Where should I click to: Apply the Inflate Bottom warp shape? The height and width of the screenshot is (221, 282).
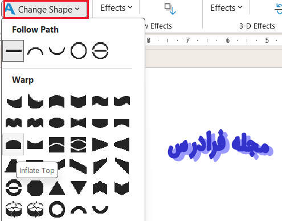pos(100,123)
